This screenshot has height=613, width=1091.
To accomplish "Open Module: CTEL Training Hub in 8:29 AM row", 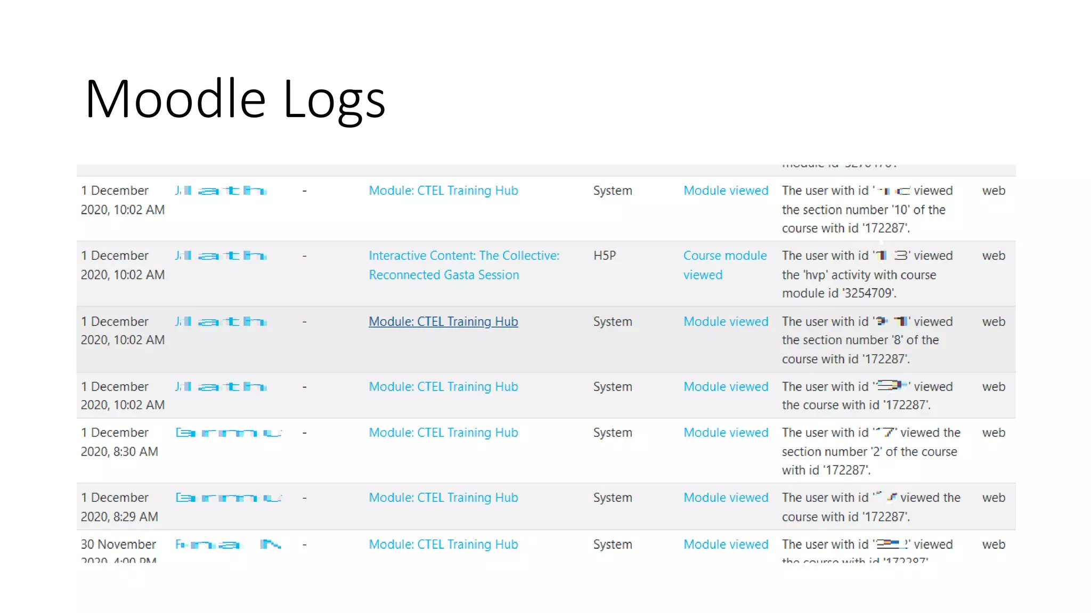I will pyautogui.click(x=443, y=498).
